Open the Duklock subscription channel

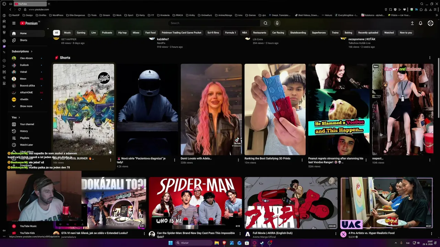(x=27, y=65)
